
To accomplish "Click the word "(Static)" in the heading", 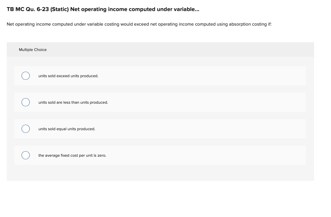I will coord(60,9).
